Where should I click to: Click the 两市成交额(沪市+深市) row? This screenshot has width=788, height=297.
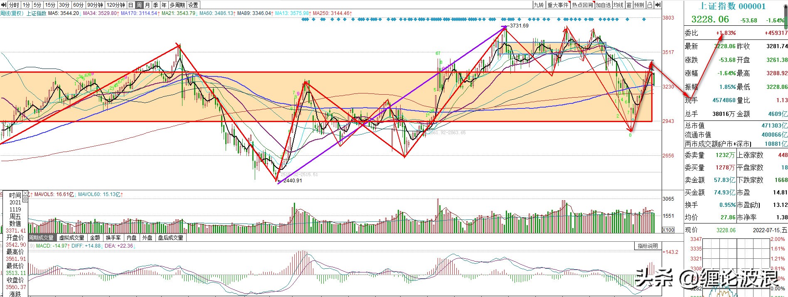pyautogui.click(x=736, y=144)
